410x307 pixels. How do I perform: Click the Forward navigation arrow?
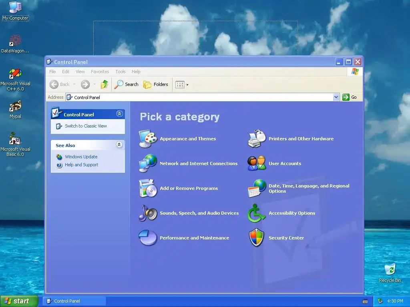pyautogui.click(x=85, y=84)
